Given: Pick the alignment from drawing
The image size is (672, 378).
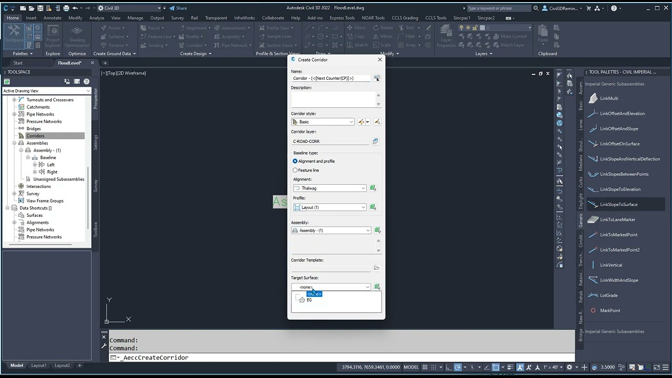Looking at the screenshot, I should (x=373, y=188).
